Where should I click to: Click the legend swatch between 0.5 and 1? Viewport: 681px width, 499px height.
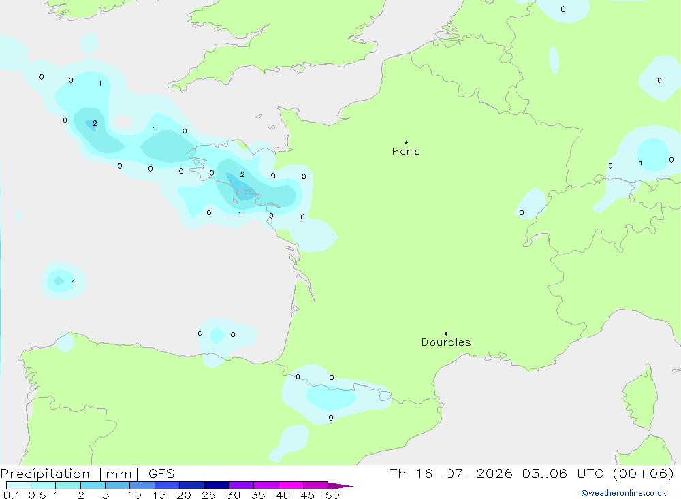(x=44, y=485)
